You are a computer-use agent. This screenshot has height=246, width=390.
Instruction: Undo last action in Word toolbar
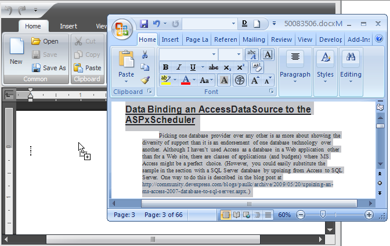(157, 24)
